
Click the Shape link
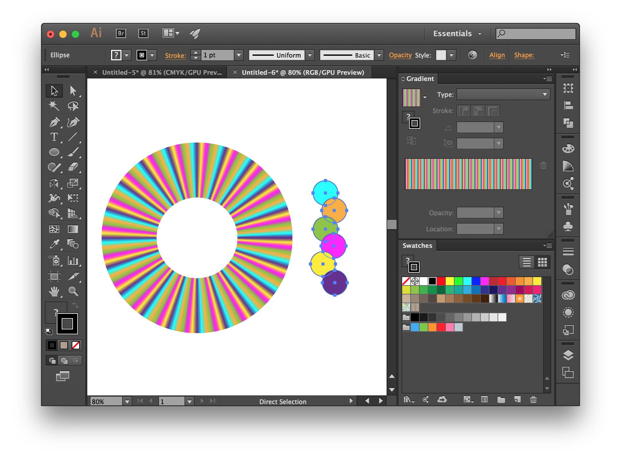point(524,55)
